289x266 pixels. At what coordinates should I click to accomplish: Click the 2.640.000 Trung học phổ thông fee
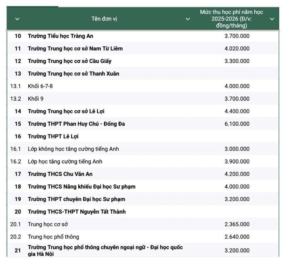[x=237, y=237]
